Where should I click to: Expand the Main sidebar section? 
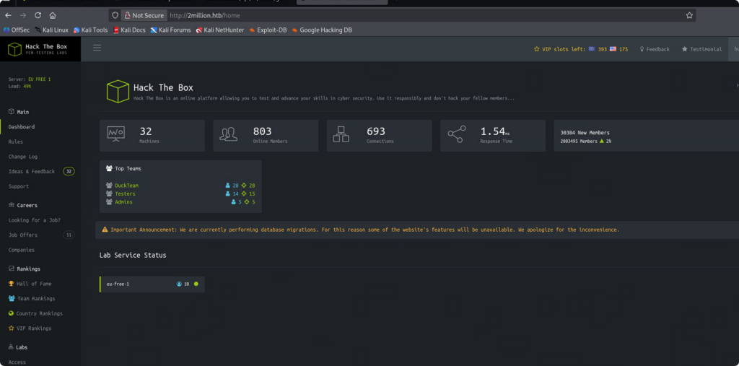(22, 112)
